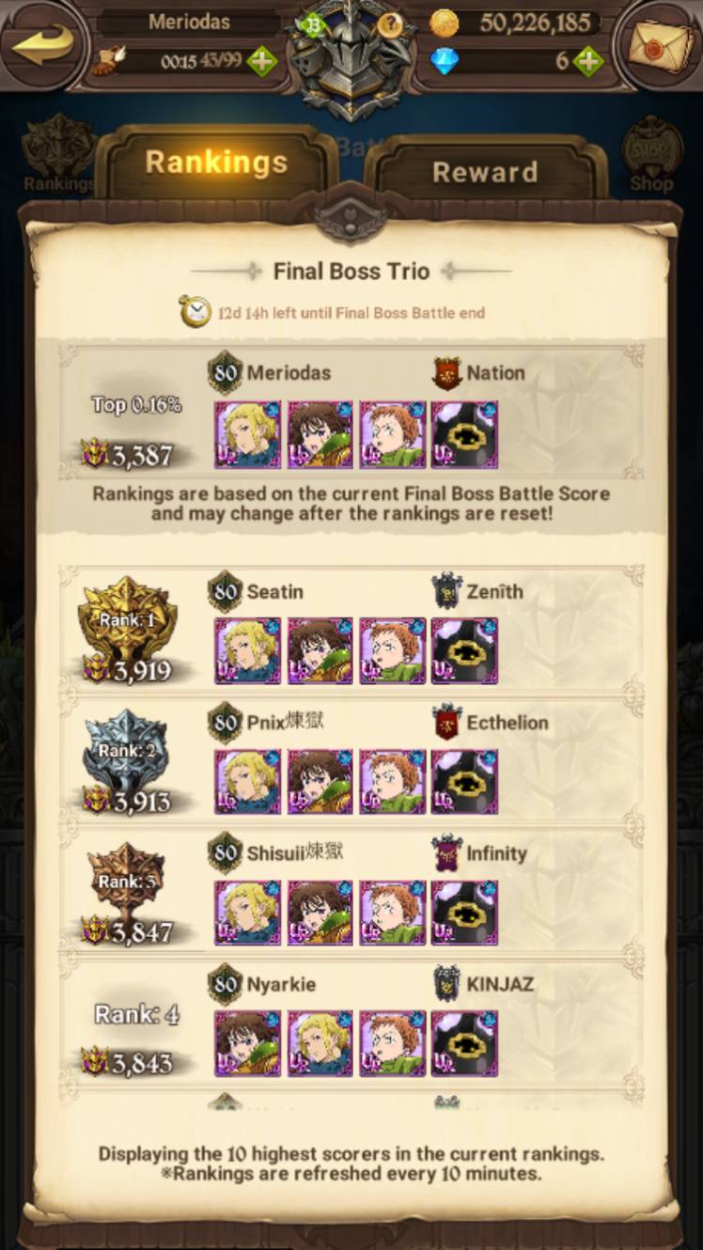This screenshot has width=703, height=1250.
Task: Open Pnix's player profile name
Action: click(x=286, y=722)
